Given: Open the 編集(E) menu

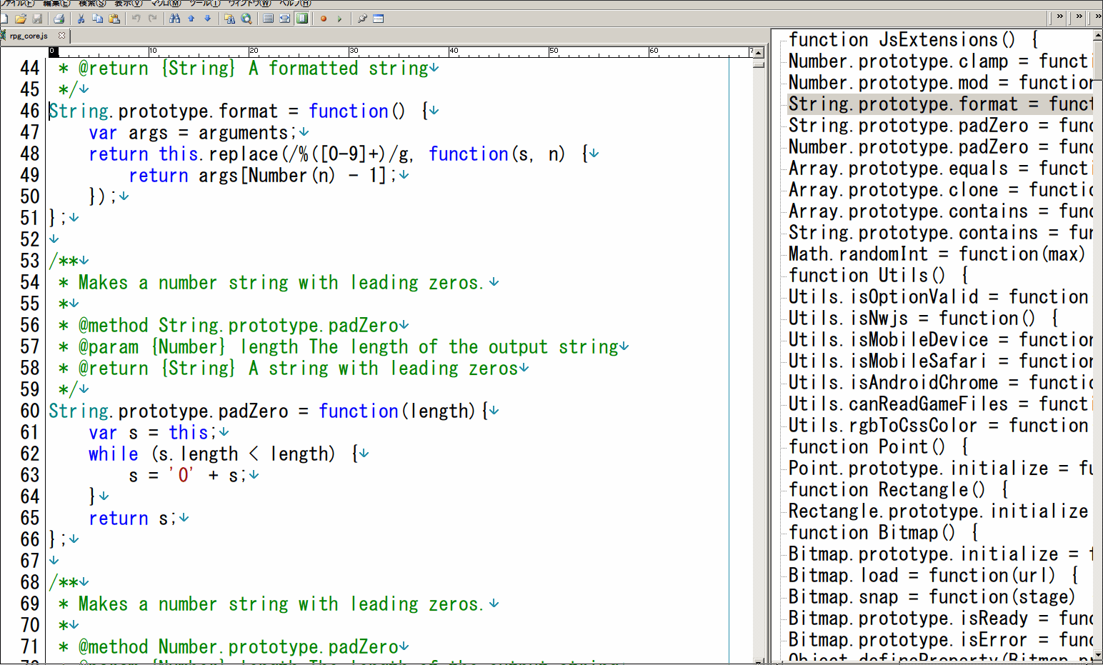Looking at the screenshot, I should click(x=56, y=4).
